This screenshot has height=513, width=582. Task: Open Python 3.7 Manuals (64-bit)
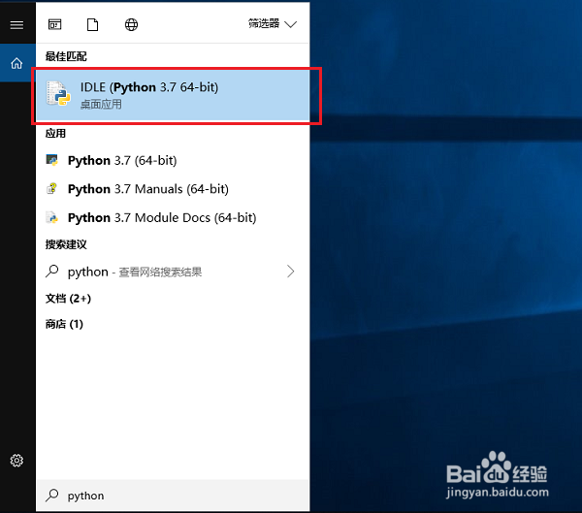click(x=173, y=189)
